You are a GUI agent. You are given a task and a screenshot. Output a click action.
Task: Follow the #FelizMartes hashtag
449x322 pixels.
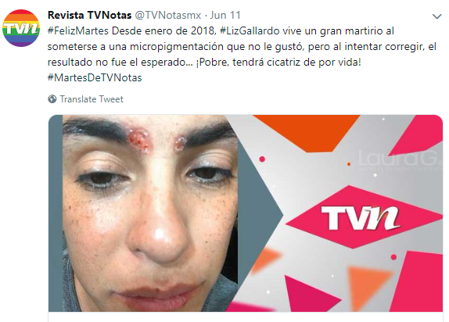click(78, 31)
